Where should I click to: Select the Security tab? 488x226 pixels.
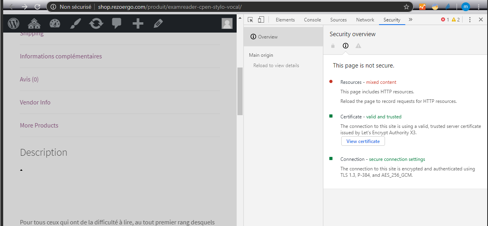[x=392, y=19]
